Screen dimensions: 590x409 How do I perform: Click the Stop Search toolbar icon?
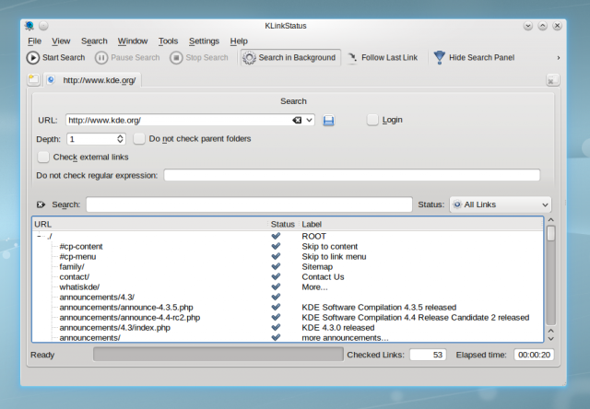pyautogui.click(x=176, y=58)
